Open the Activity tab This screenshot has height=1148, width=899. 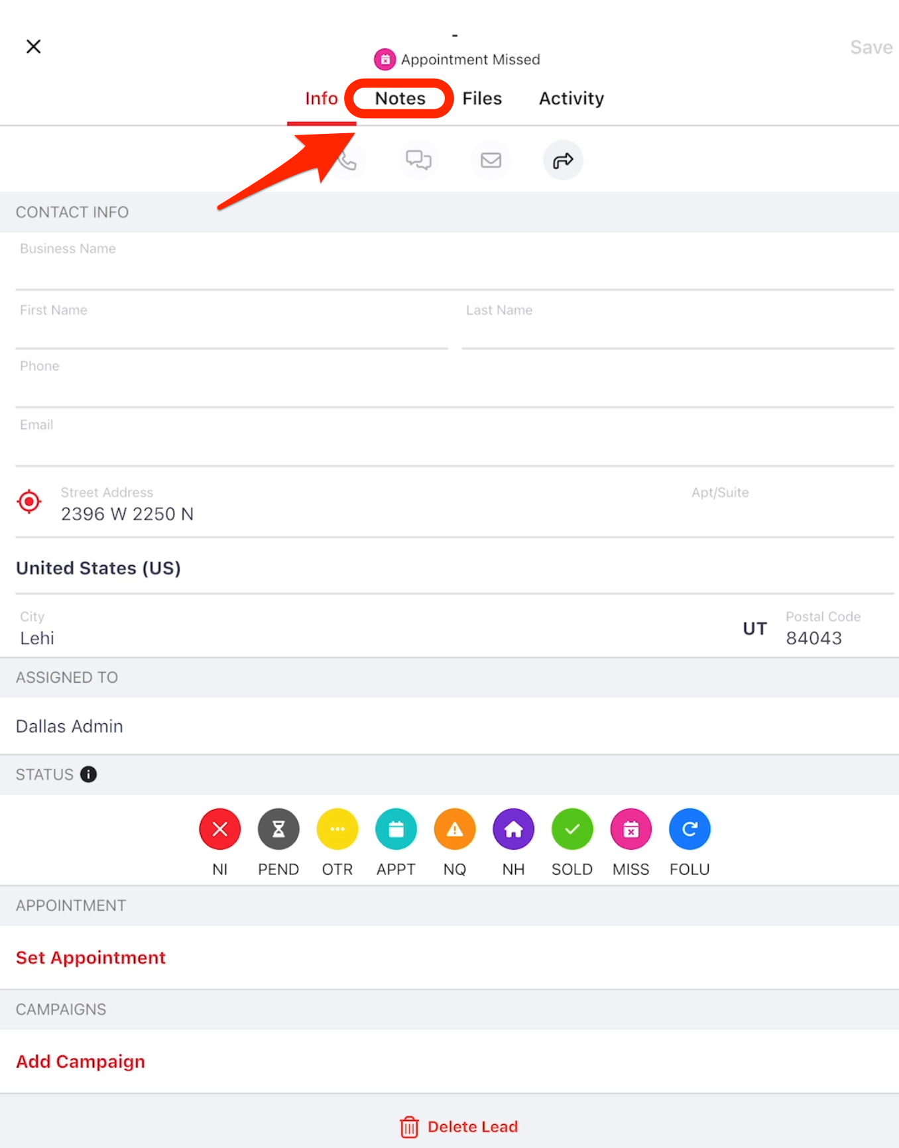571,99
